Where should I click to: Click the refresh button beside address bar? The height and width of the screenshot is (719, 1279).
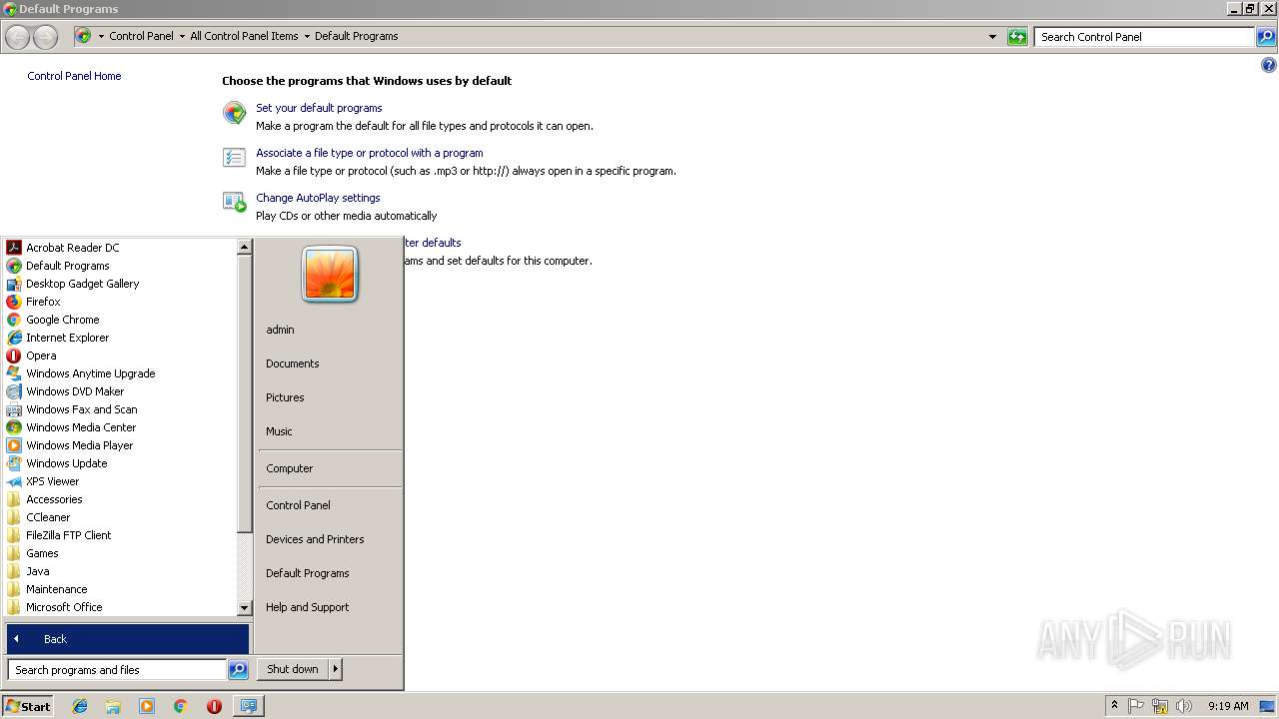point(1017,37)
